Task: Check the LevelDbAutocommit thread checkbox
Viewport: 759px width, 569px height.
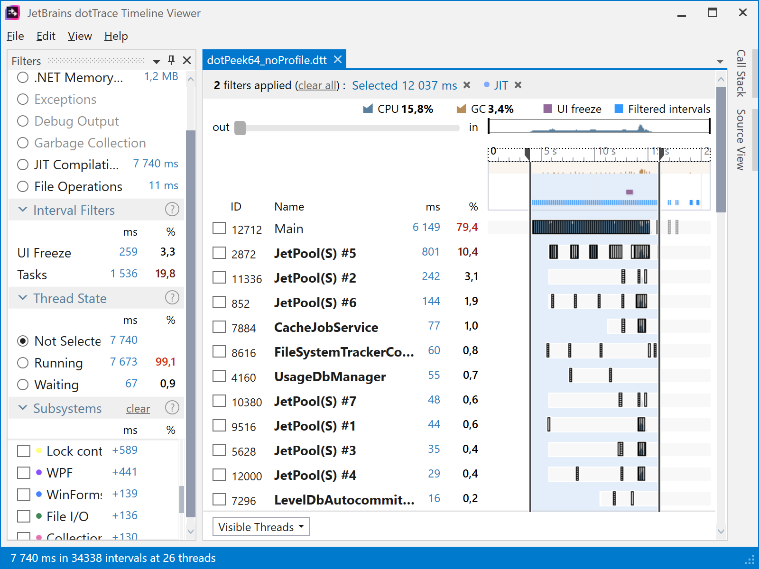Action: [x=219, y=499]
